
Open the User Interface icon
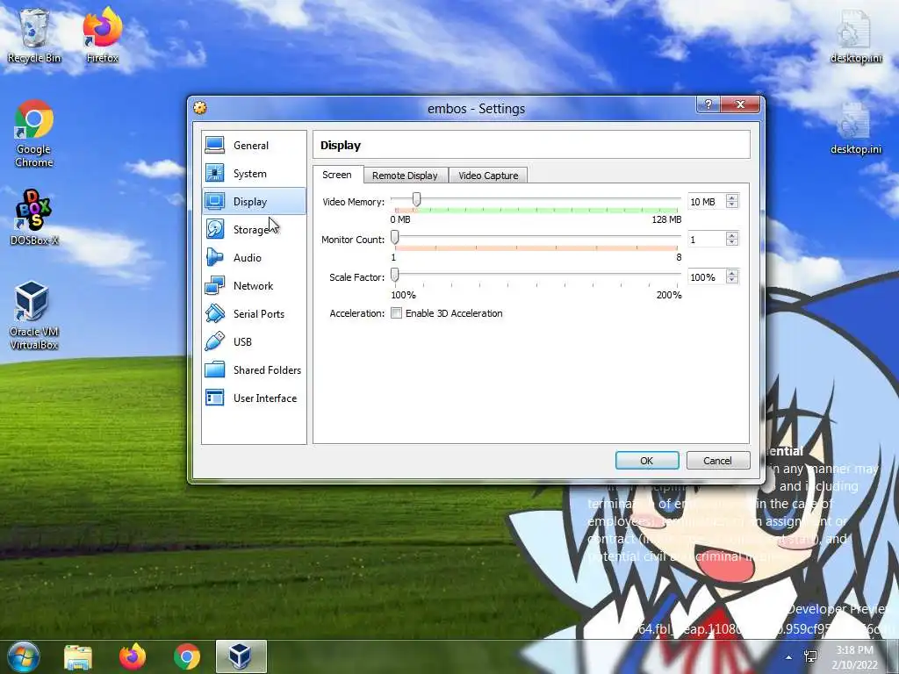coord(215,398)
